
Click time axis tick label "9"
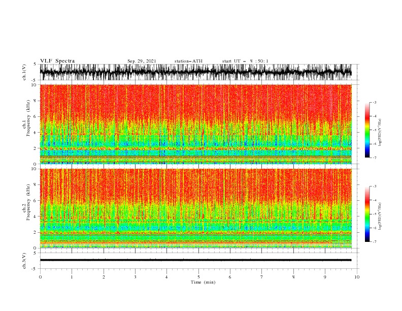325,277
